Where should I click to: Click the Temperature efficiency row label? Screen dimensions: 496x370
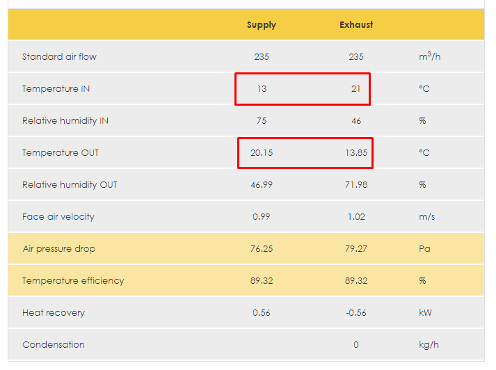click(x=73, y=281)
